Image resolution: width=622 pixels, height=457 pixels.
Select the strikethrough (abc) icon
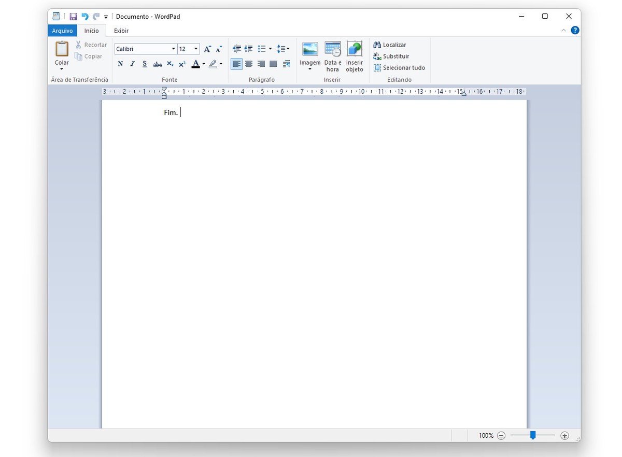coord(157,64)
